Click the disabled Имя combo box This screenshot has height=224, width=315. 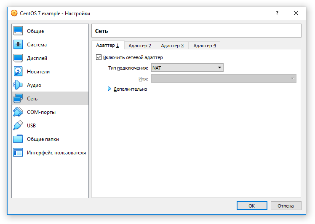pyautogui.click(x=224, y=79)
